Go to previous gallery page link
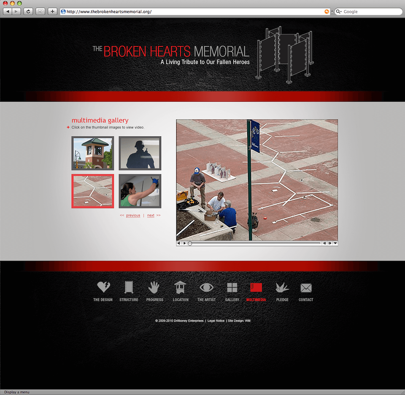The height and width of the screenshot is (395, 405). pyautogui.click(x=133, y=215)
